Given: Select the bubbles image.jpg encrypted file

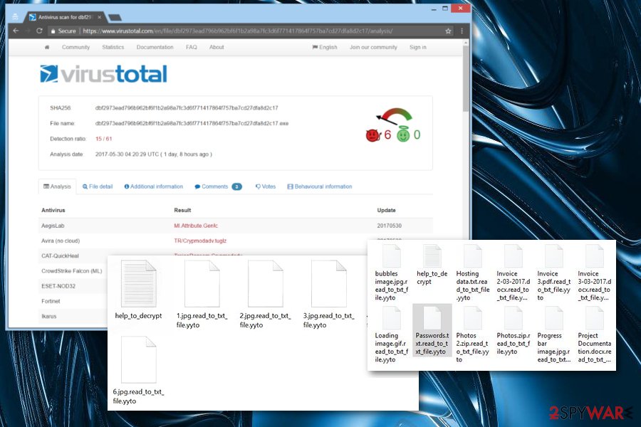Looking at the screenshot, I should tap(391, 273).
